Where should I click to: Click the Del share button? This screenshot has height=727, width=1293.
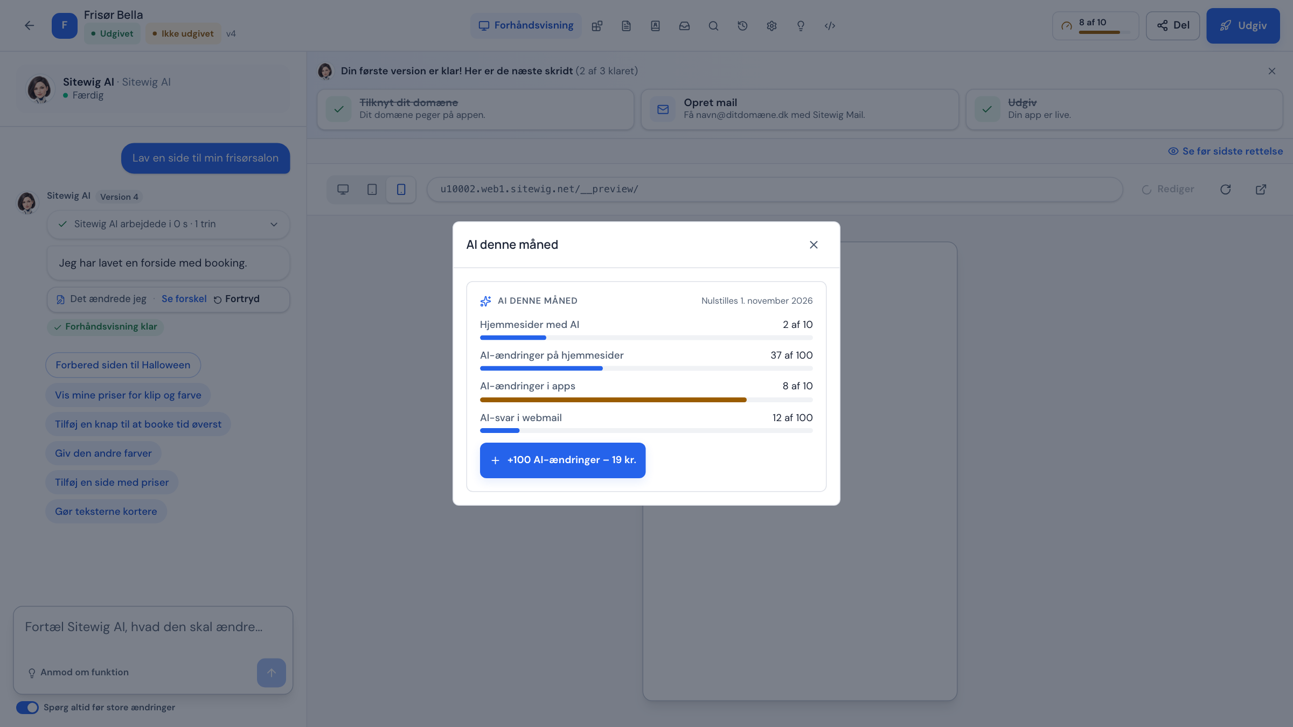1173,26
